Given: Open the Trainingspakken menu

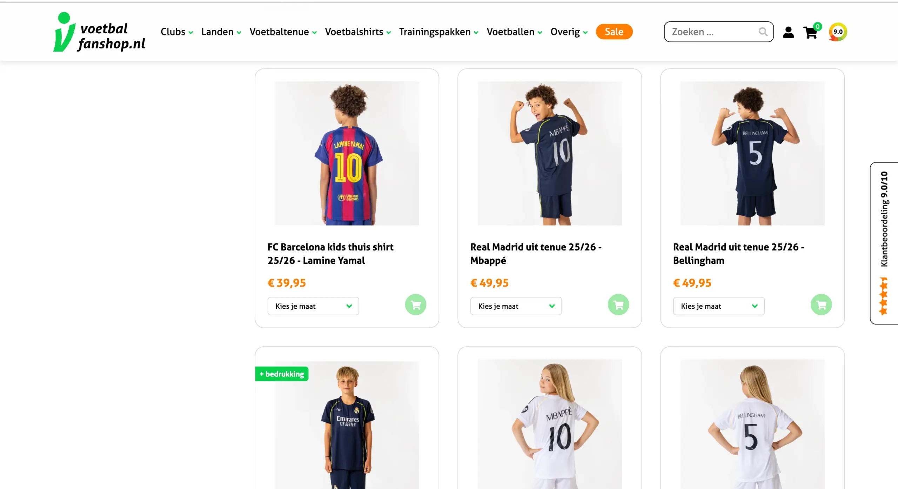Looking at the screenshot, I should click(x=438, y=32).
